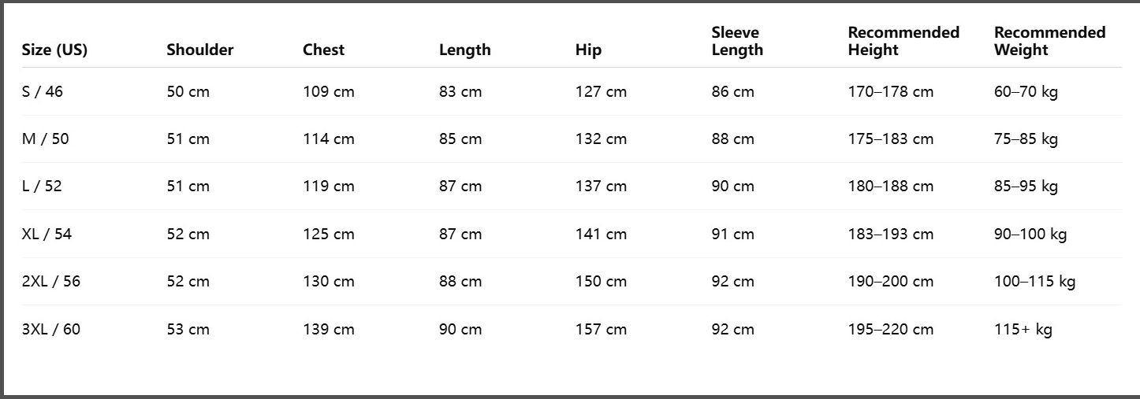Select the Sleeve Length column header

[737, 41]
